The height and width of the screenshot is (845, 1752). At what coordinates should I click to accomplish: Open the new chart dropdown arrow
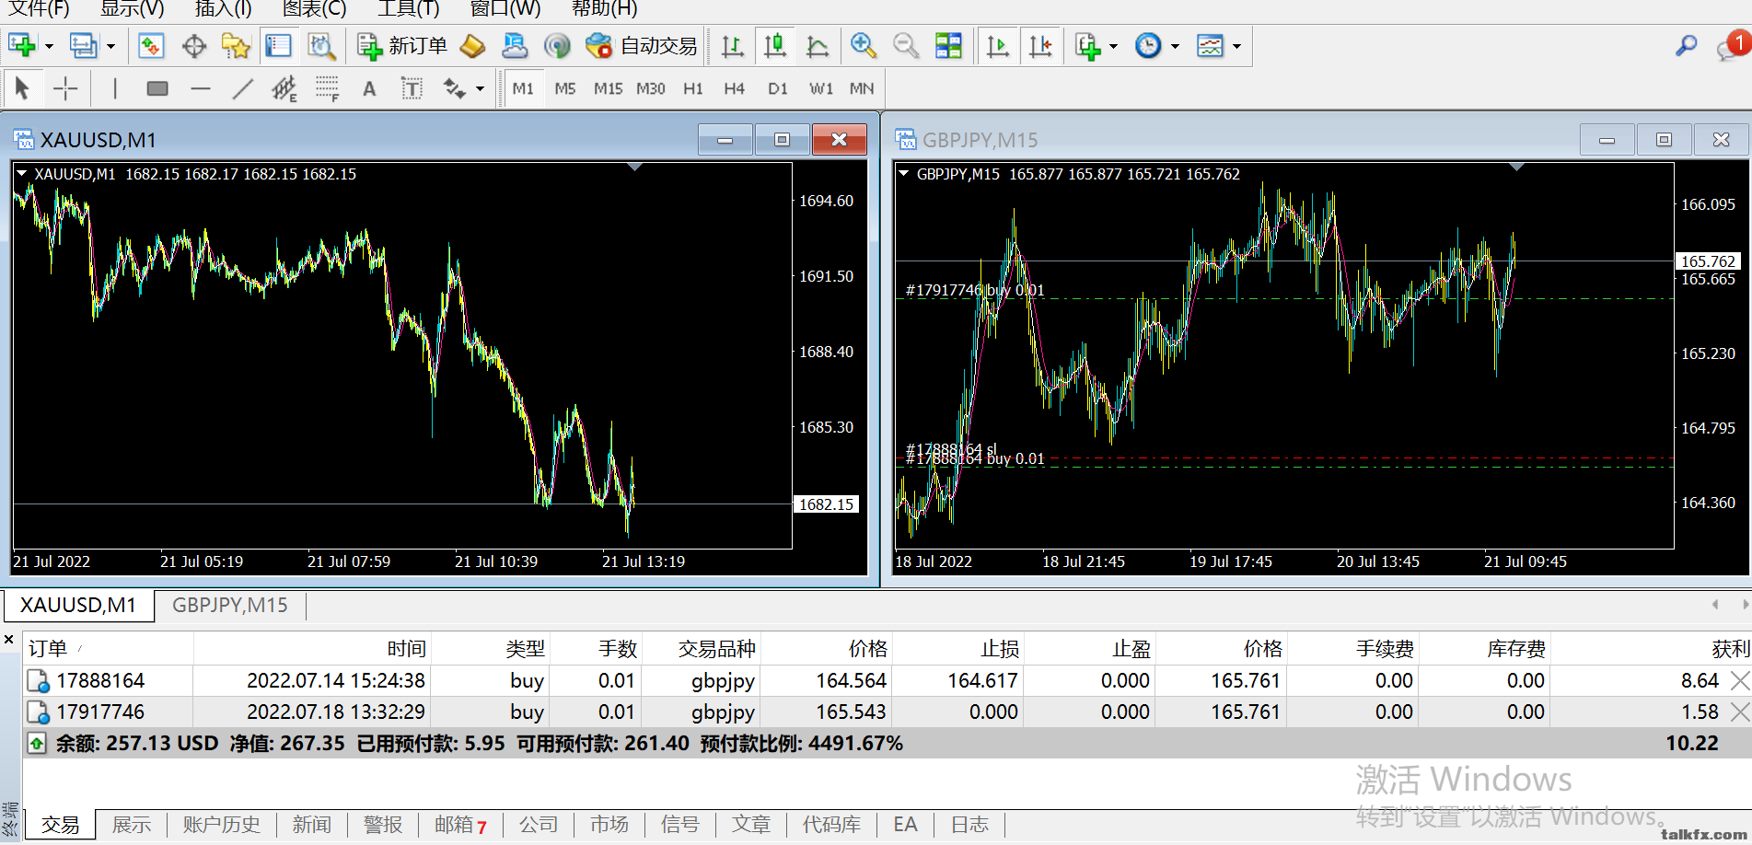tap(49, 46)
